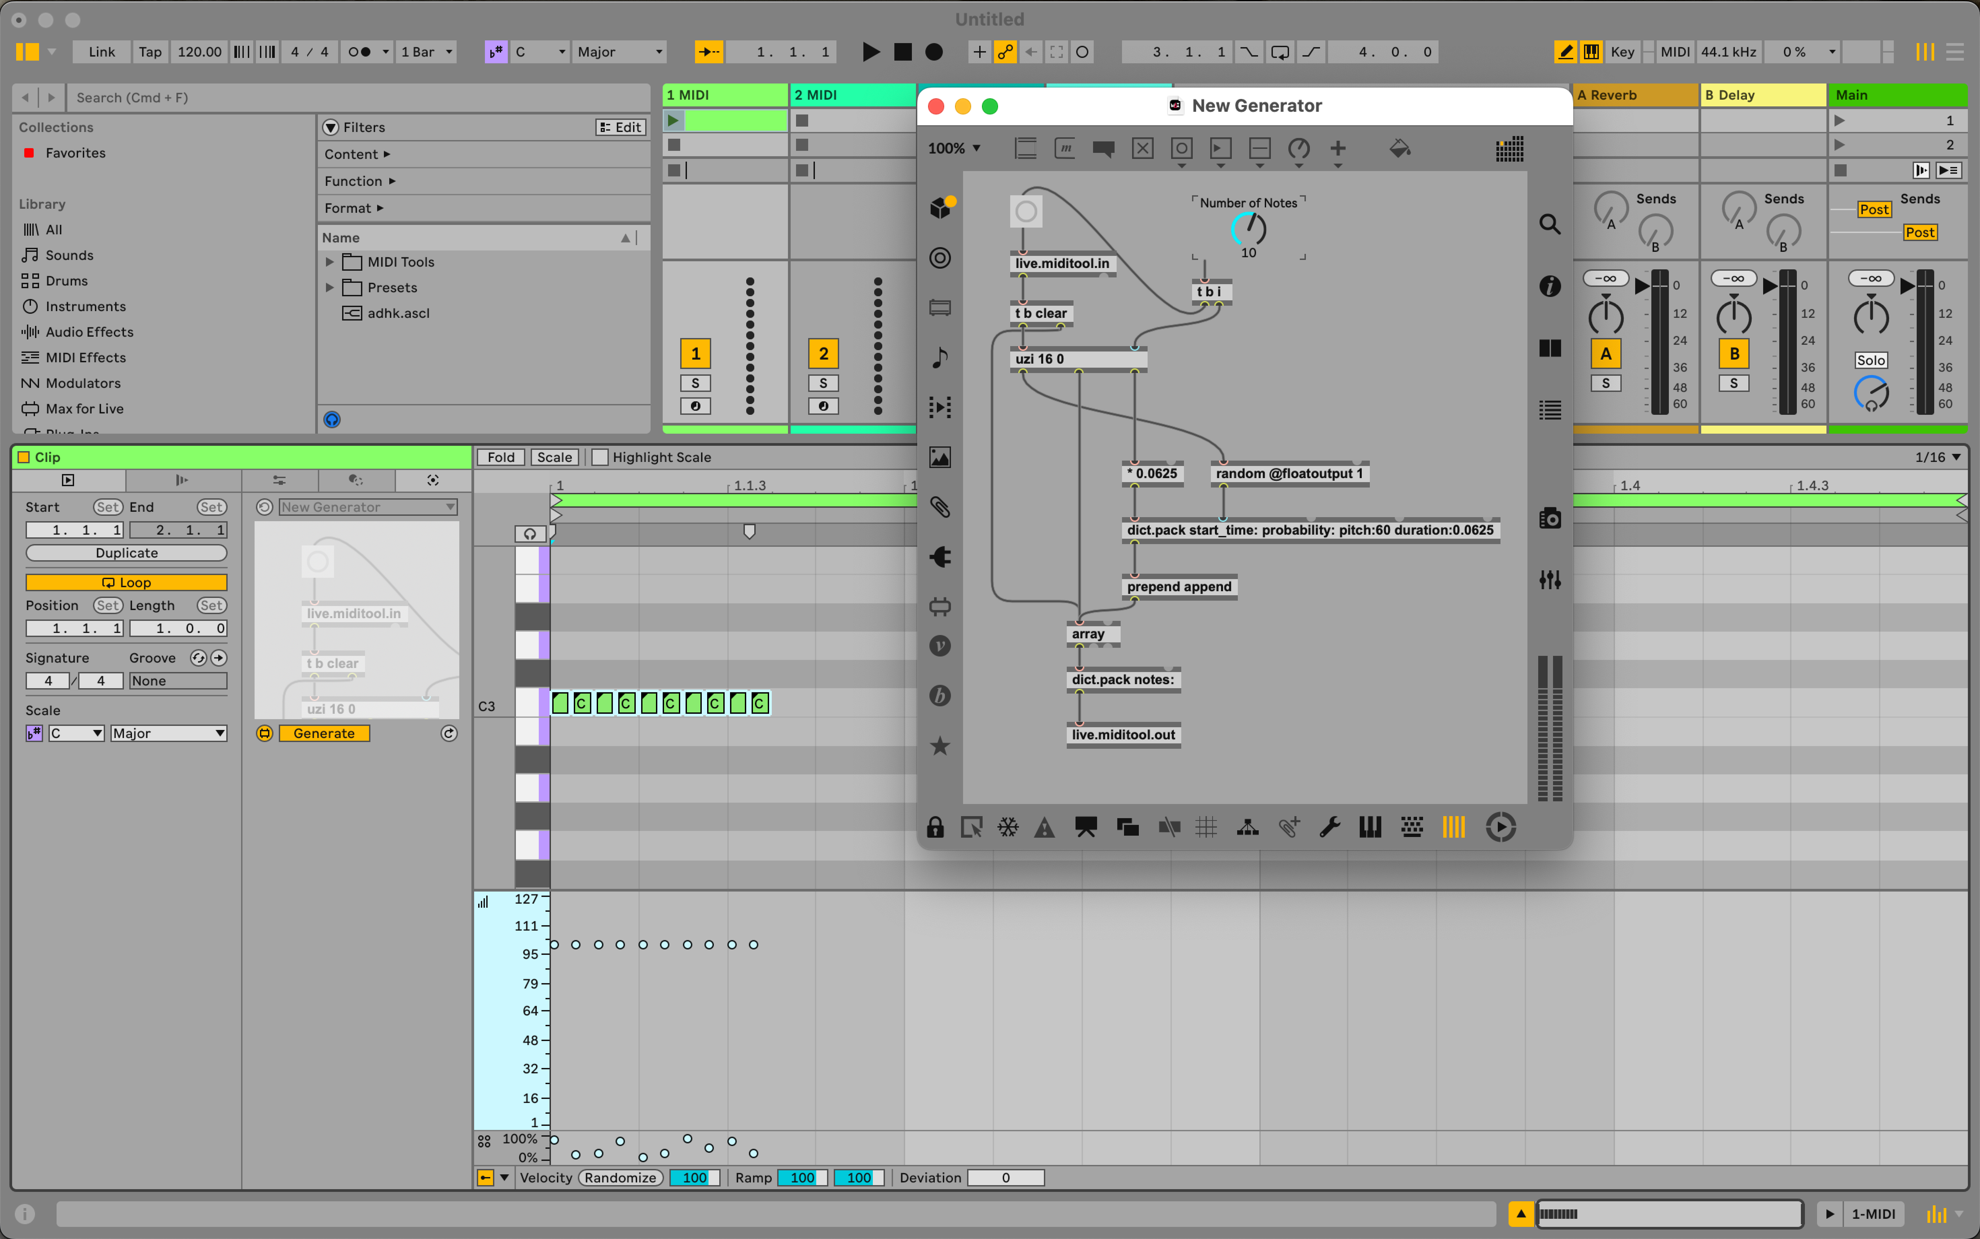The width and height of the screenshot is (1980, 1239).
Task: Open the Max parameters mixer sliders icon
Action: coord(1549,580)
